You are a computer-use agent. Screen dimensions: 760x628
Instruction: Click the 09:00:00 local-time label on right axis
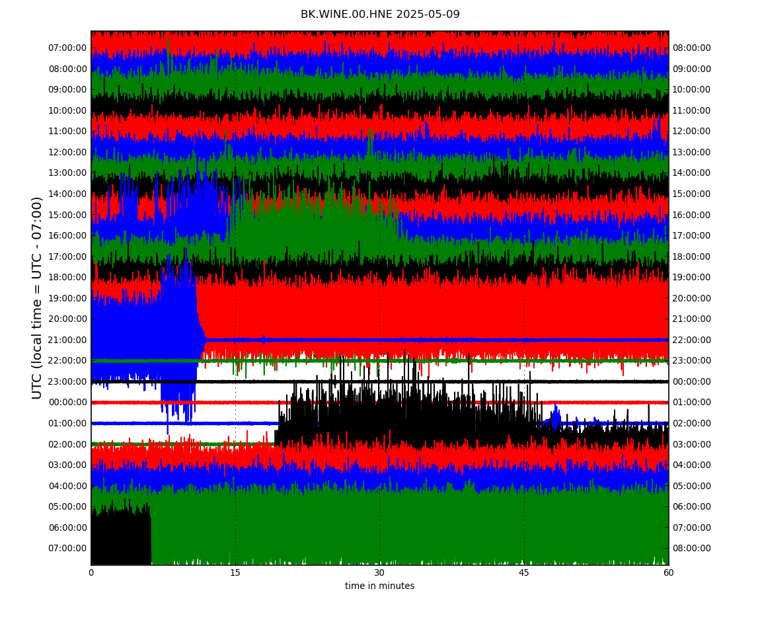tap(692, 69)
